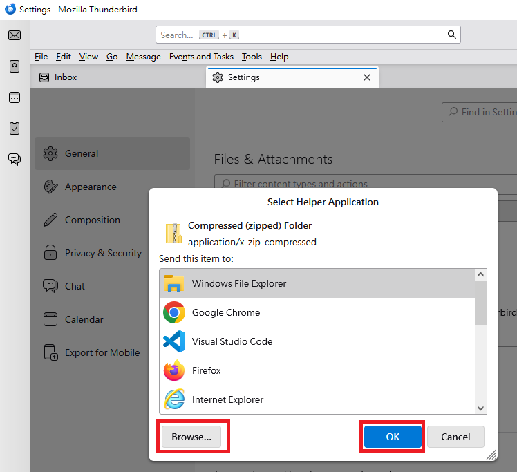
Task: Click the Find in Settings field
Action: pos(480,112)
